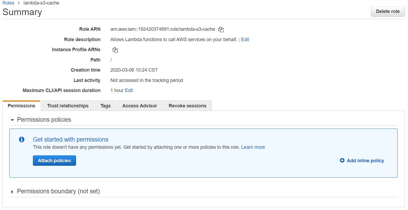
Task: Click the blue info icon in permissions box
Action: (22, 139)
